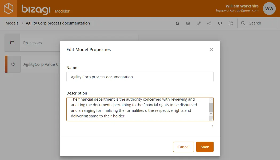Click the Name field label
This screenshot has width=280, height=160.
[x=72, y=68]
